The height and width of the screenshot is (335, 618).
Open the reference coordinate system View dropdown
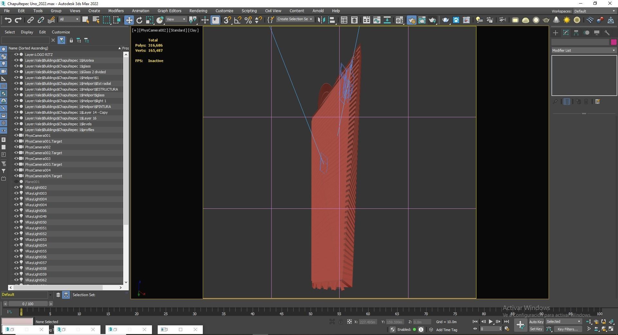[176, 20]
